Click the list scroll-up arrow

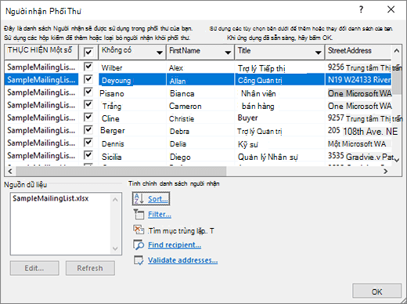coord(397,51)
